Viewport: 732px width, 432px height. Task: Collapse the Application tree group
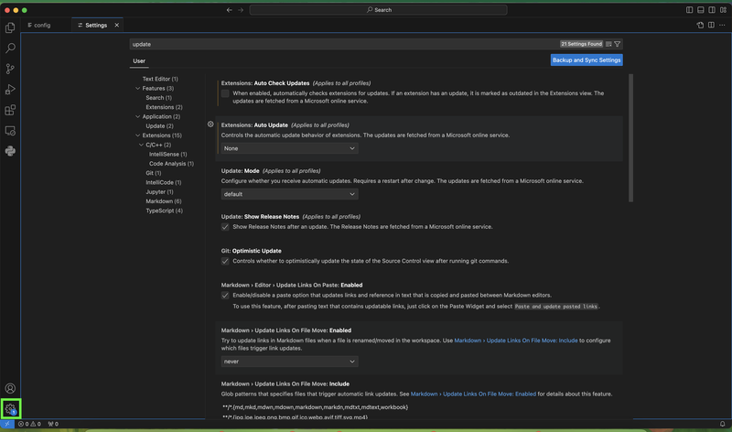coord(138,116)
